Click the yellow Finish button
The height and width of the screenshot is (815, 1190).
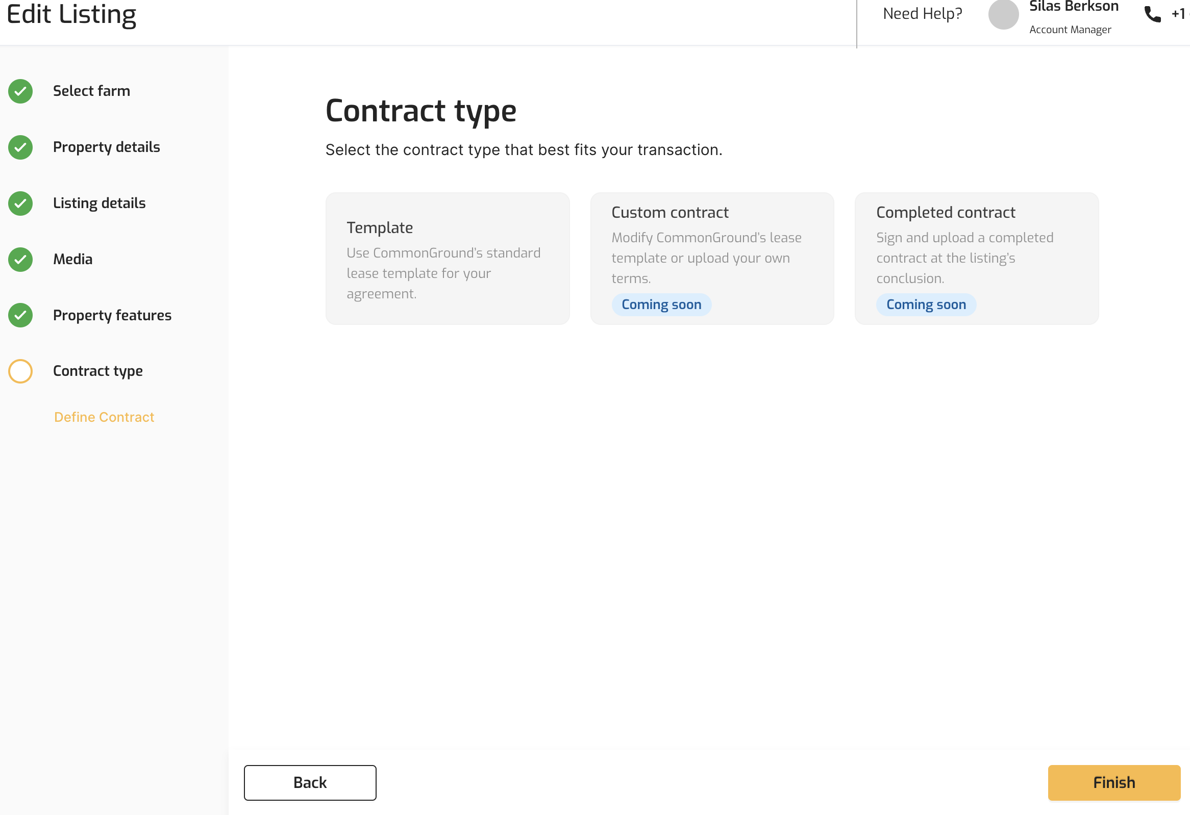click(1113, 782)
